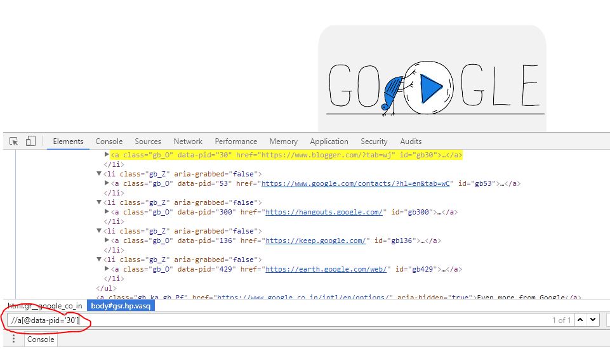Select the '1 of 1' result count text
610x349 pixels.
click(x=561, y=320)
